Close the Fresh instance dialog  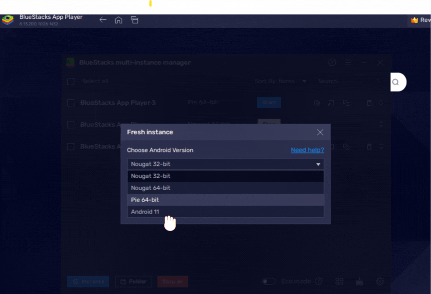(x=320, y=132)
